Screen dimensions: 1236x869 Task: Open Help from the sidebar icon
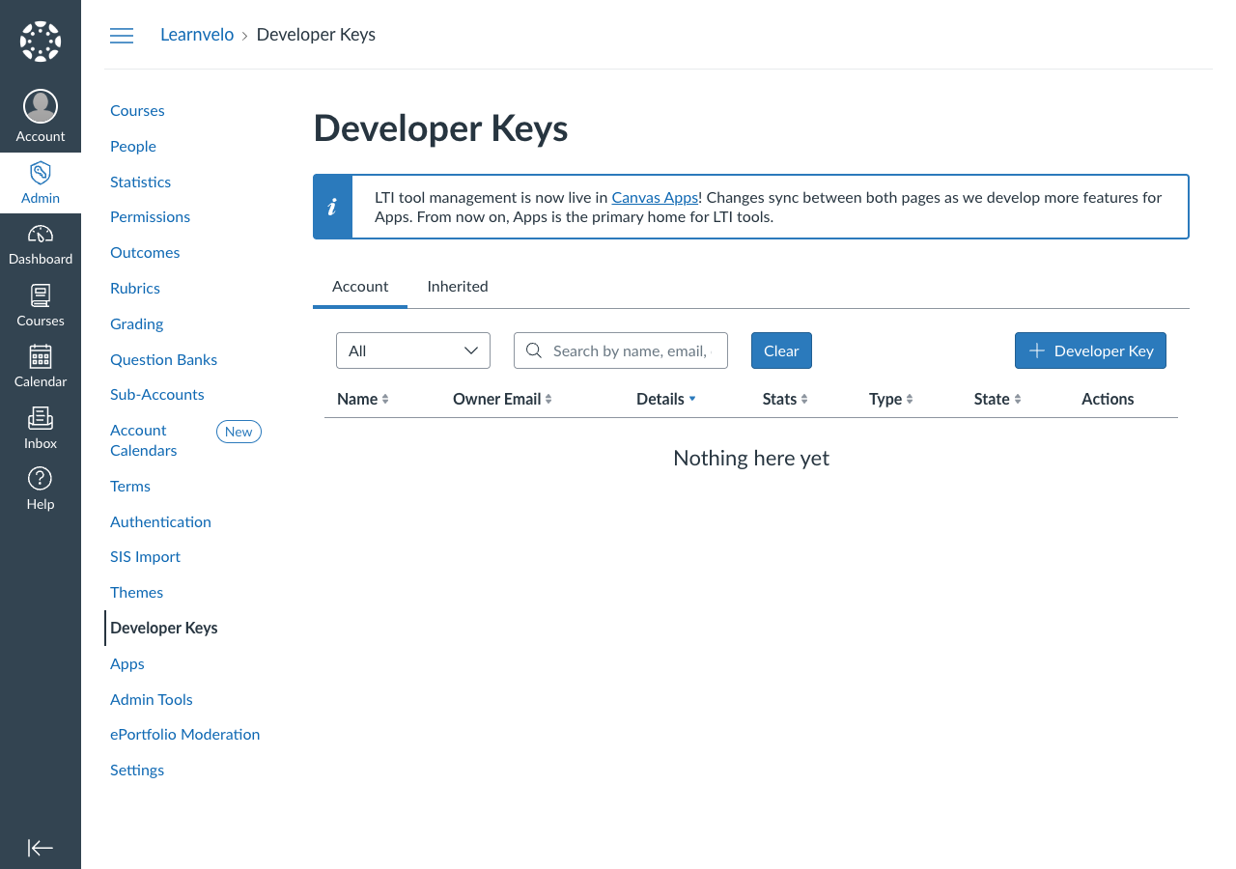[40, 488]
